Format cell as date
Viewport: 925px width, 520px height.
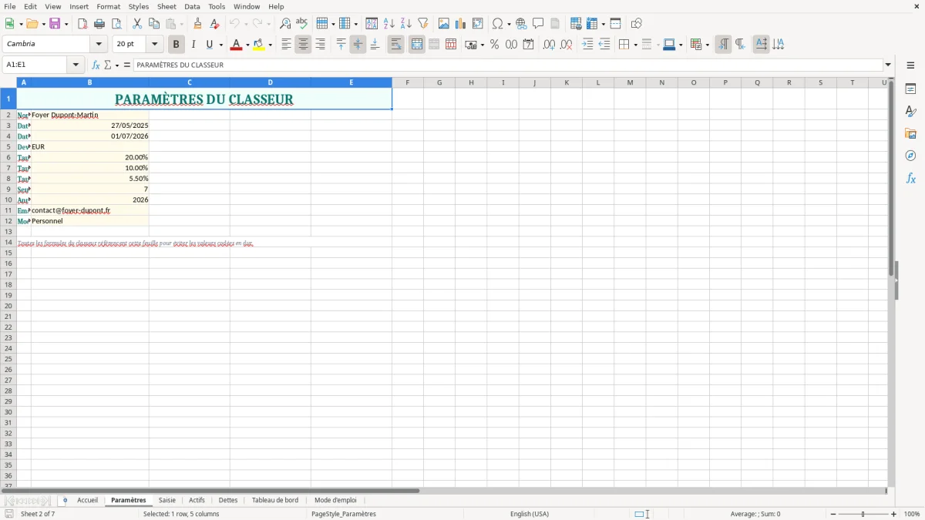[x=529, y=45]
